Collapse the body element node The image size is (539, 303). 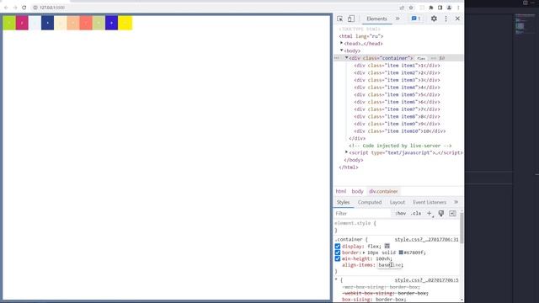342,50
